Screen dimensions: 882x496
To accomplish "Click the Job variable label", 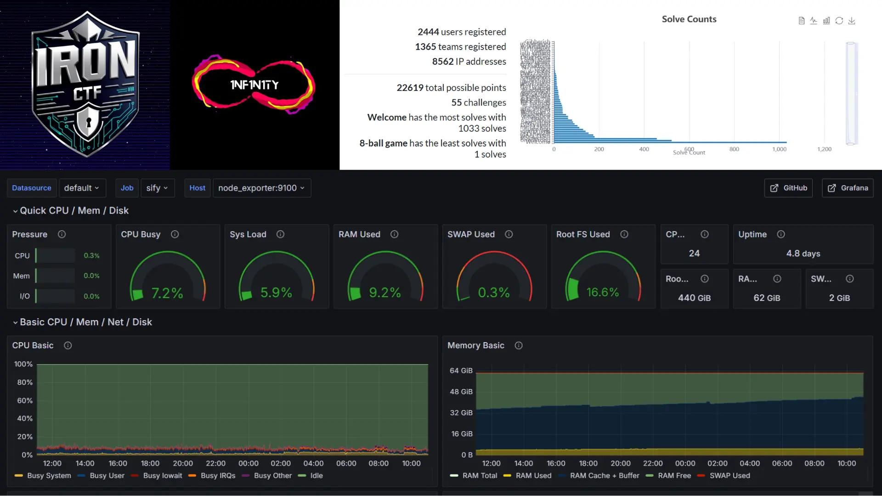I will point(127,188).
